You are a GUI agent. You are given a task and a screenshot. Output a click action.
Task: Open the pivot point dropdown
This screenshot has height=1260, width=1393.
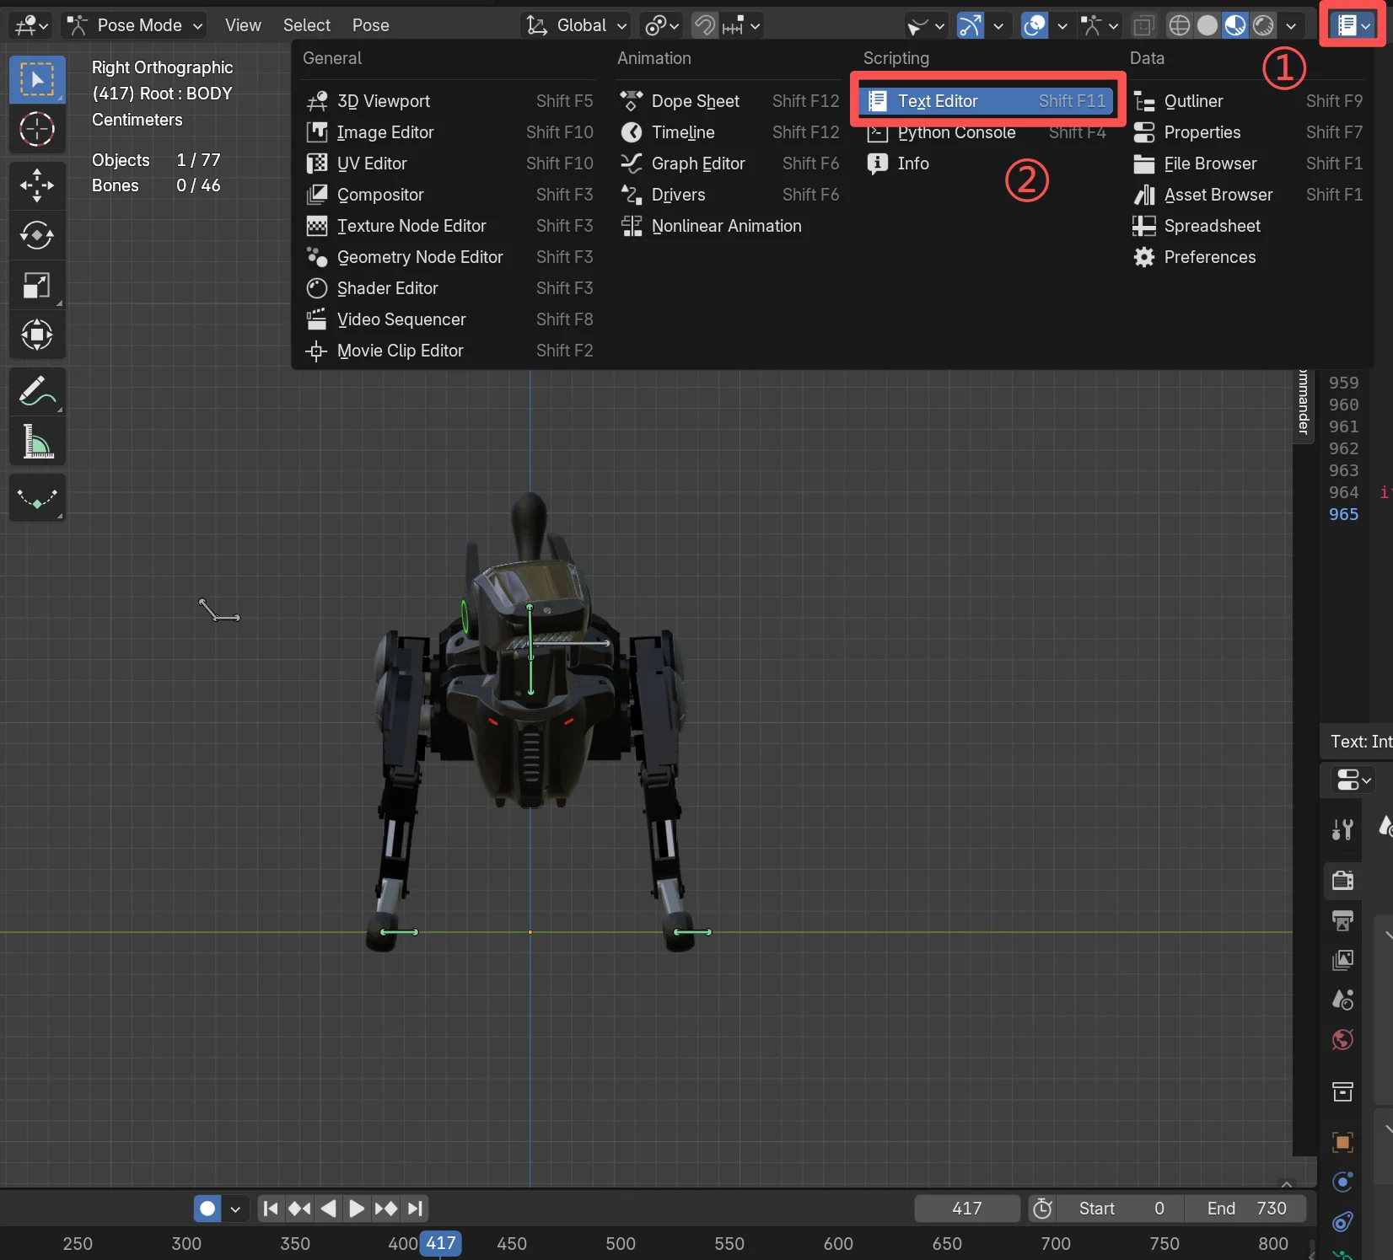coord(662,25)
